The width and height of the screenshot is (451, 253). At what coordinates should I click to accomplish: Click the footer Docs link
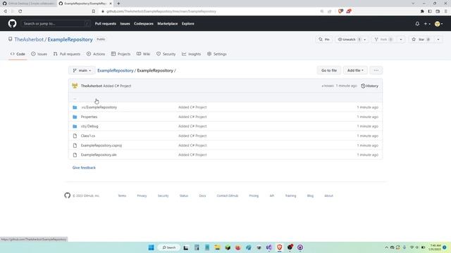pyautogui.click(x=202, y=195)
